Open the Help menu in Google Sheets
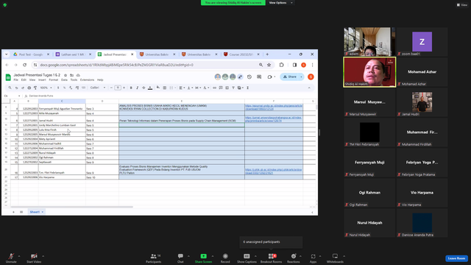Viewport: 471px width, 265px height. point(100,80)
